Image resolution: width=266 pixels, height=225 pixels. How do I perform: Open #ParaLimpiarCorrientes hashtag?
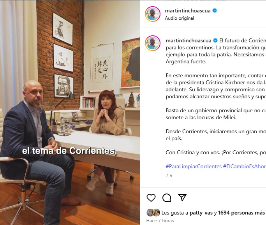pyautogui.click(x=194, y=166)
